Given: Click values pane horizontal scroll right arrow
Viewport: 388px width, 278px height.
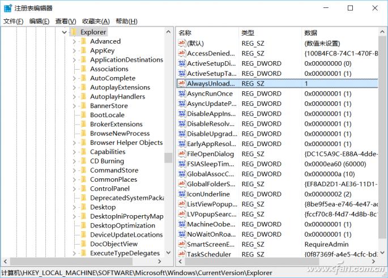Looking at the screenshot, I should 373,261.
